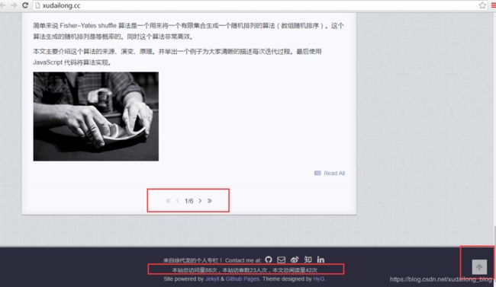
Task: Open the Weibo contact icon
Action: (x=295, y=260)
